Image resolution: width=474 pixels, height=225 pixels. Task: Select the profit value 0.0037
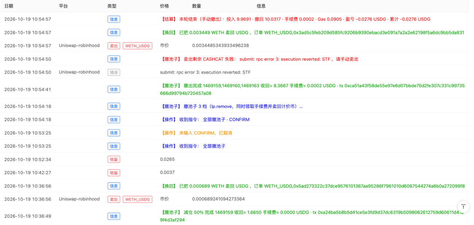pyautogui.click(x=167, y=172)
